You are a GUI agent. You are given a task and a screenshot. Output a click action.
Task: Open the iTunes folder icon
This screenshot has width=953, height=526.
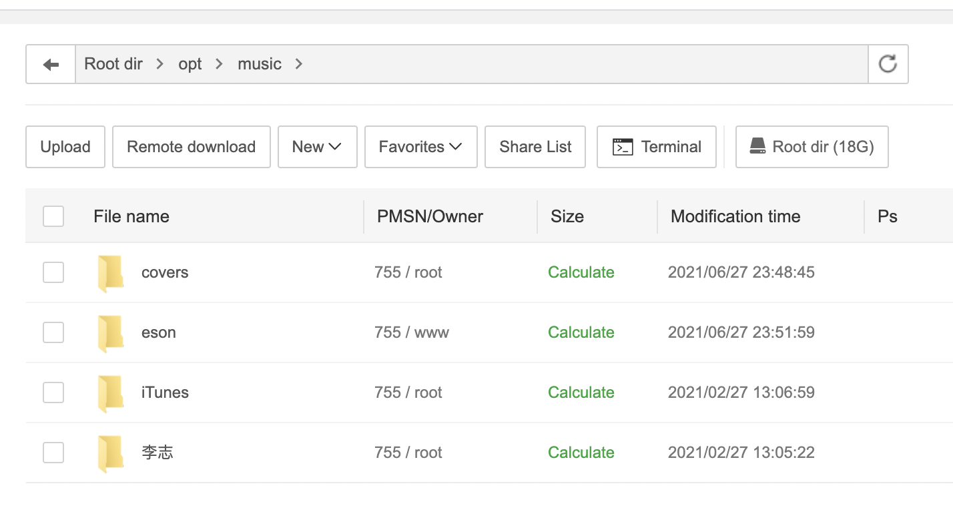pyautogui.click(x=110, y=394)
